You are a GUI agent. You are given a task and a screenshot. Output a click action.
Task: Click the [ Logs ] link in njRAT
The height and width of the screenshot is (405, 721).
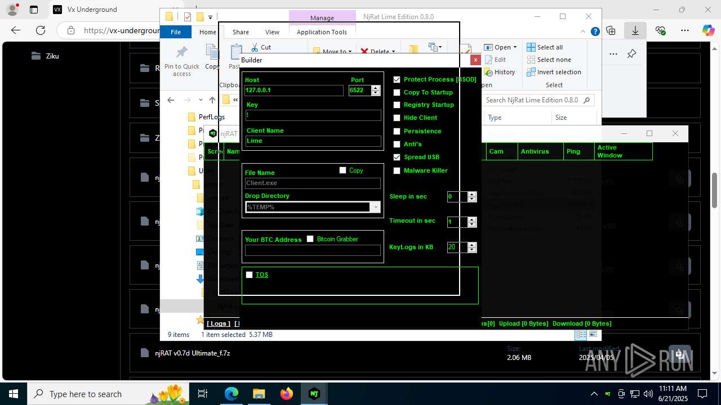click(x=219, y=323)
